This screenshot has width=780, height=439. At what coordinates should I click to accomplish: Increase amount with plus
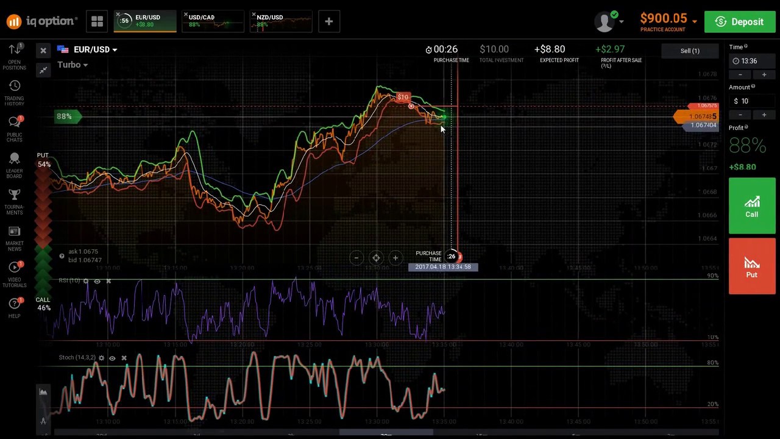[x=764, y=115]
